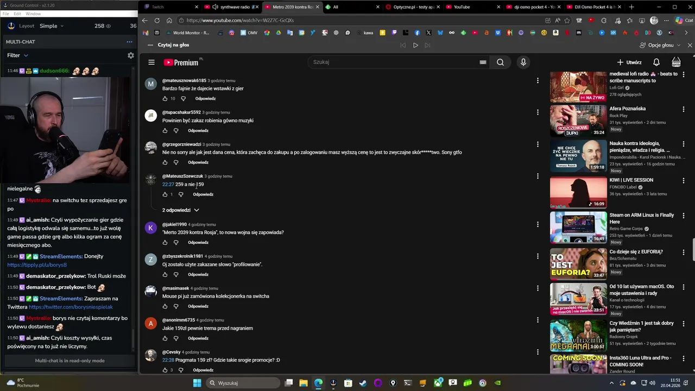The width and height of the screenshot is (695, 391).
Task: Open timestamp 22:28 link in @Cevsky comment
Action: point(168,360)
